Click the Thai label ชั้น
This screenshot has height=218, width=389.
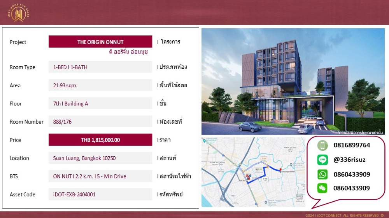click(x=163, y=103)
